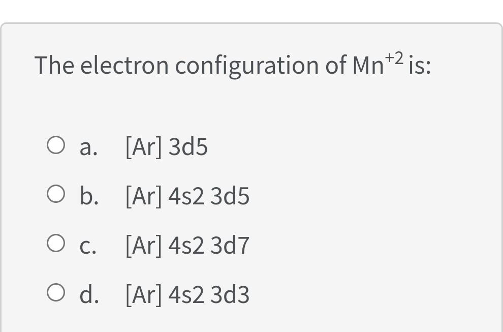Click the option letter d label
Screen dimensions: 503x332
pyautogui.click(x=88, y=294)
